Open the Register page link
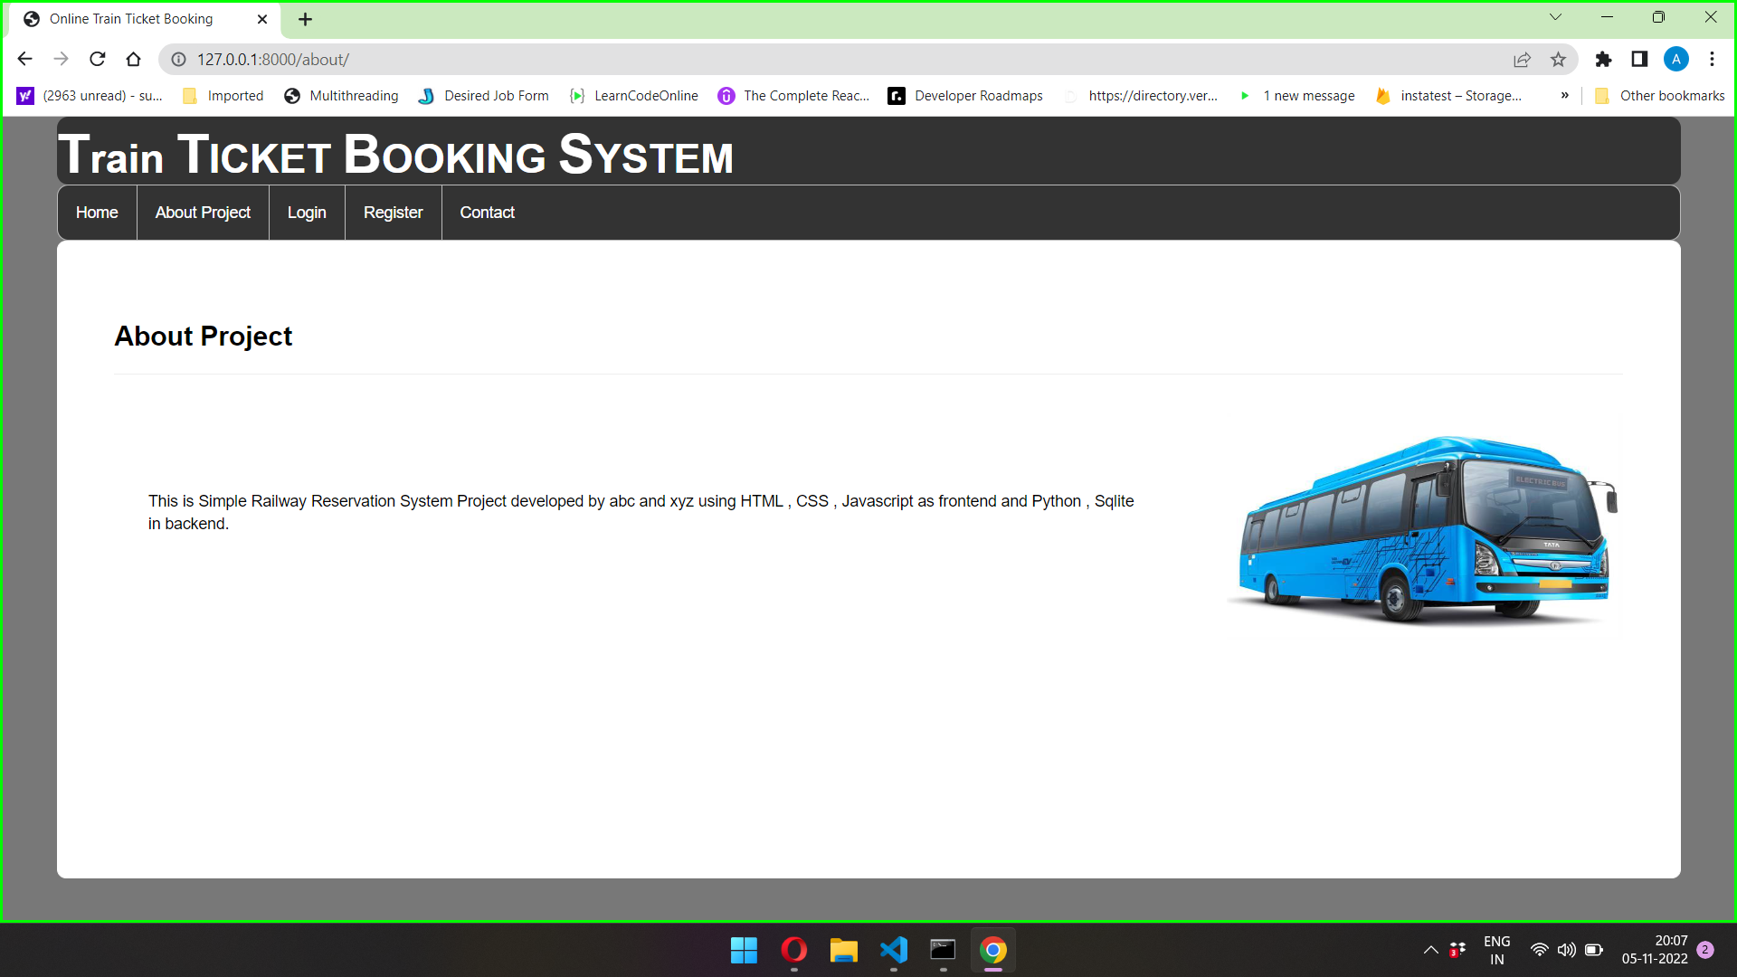 [x=393, y=213]
